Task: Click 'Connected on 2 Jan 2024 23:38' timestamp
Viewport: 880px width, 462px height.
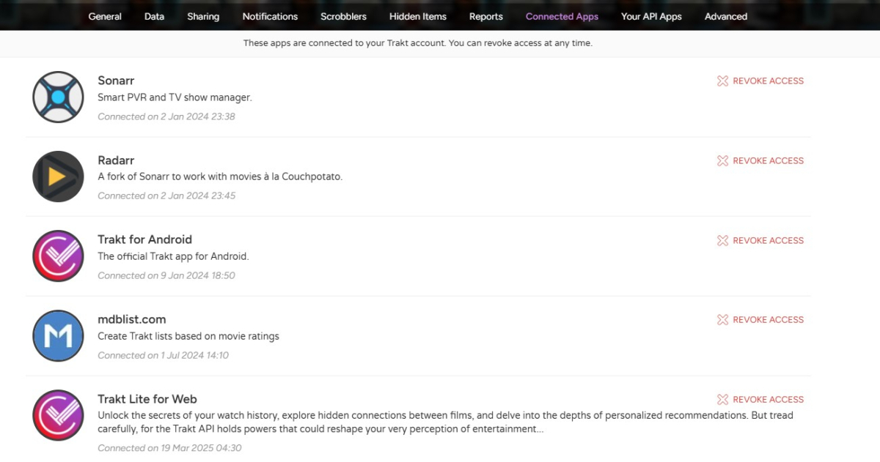Action: 166,116
